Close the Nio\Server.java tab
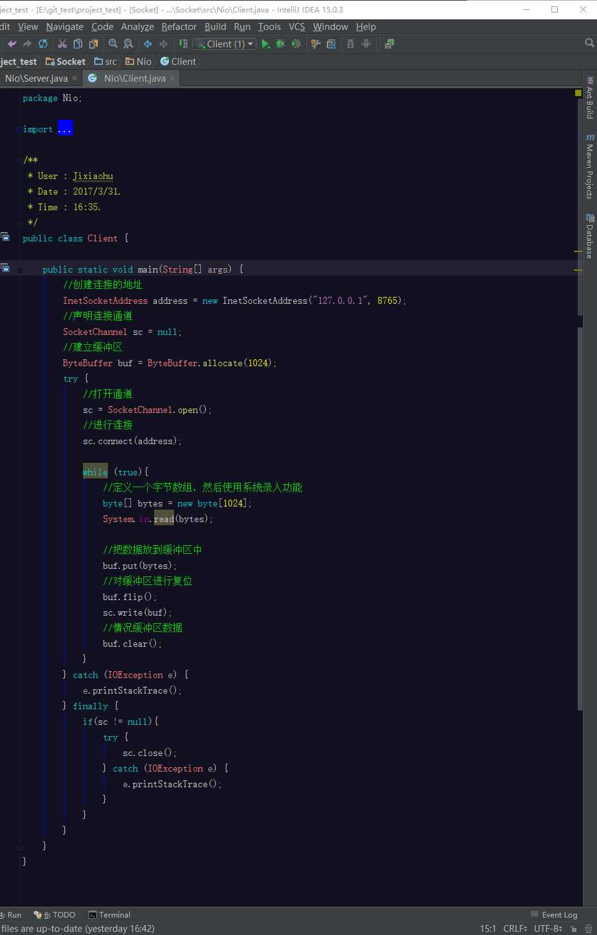The height and width of the screenshot is (935, 597). [75, 79]
